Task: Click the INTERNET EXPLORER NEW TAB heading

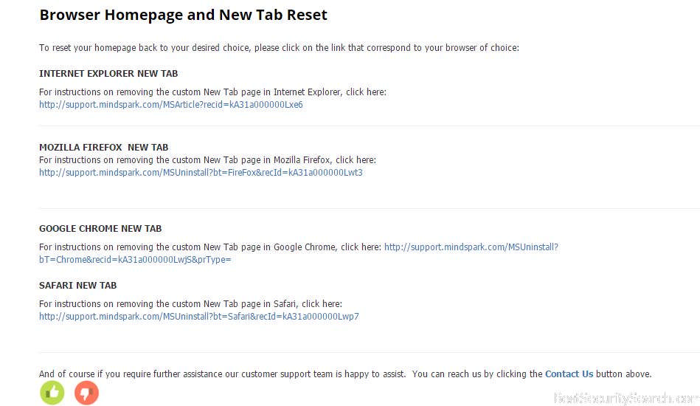Action: coord(108,74)
